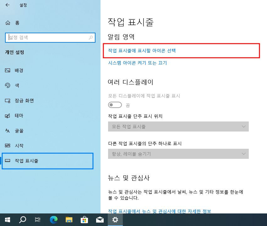This screenshot has height=226, width=267.
Task: Open the Windows Start button
Action: 8,220
